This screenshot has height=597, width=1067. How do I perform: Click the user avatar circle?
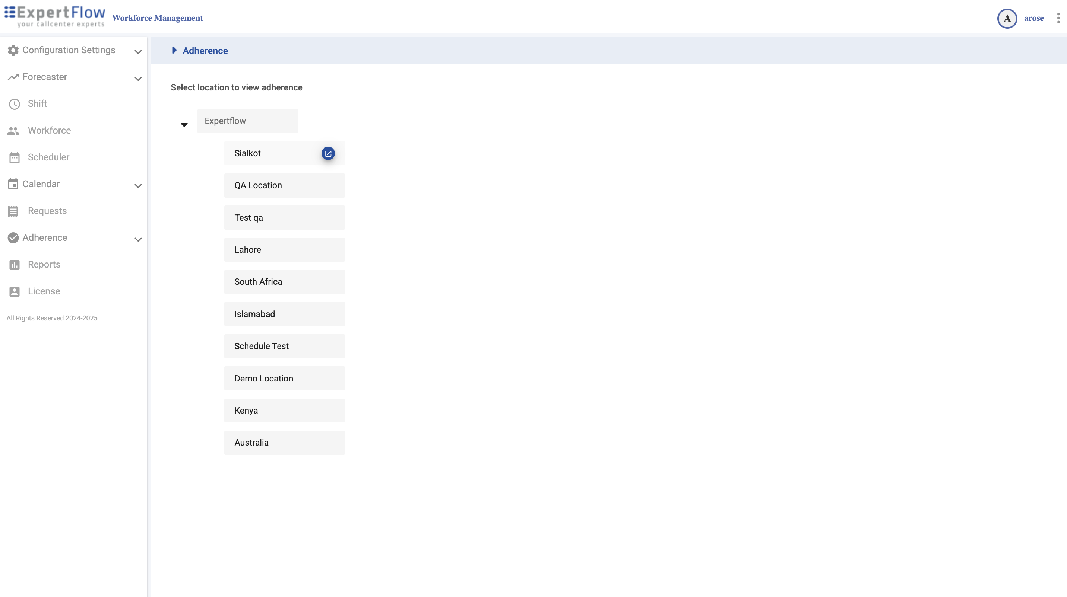pyautogui.click(x=1007, y=19)
